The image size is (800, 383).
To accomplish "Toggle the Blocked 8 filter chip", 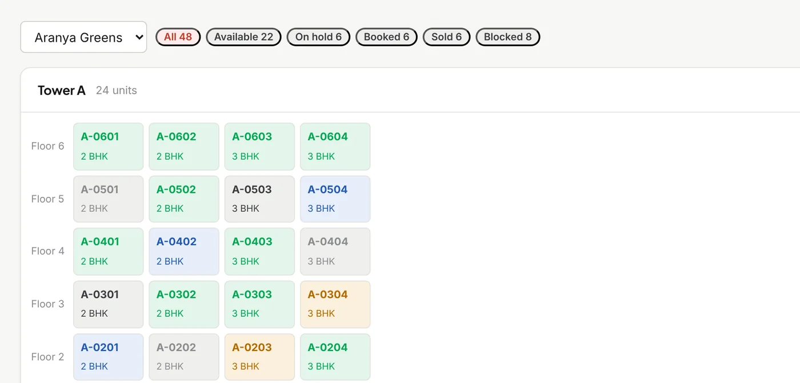I will [507, 37].
